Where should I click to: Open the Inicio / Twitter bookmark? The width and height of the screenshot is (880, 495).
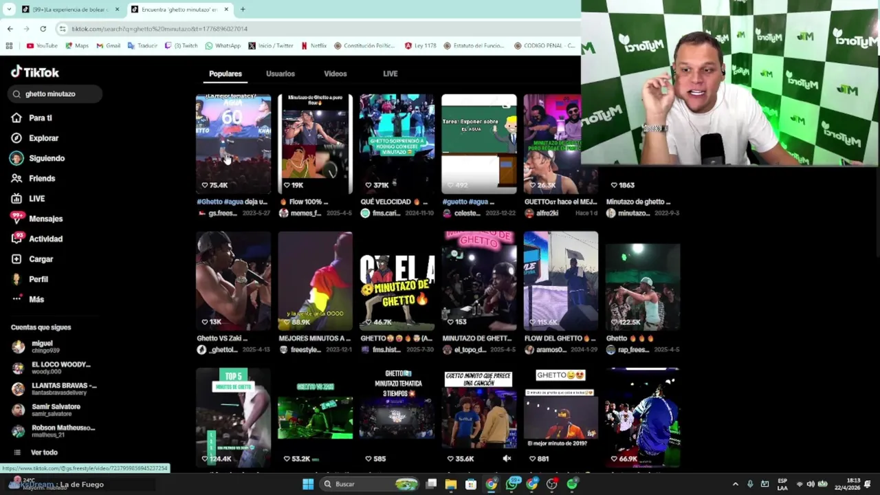[271, 46]
